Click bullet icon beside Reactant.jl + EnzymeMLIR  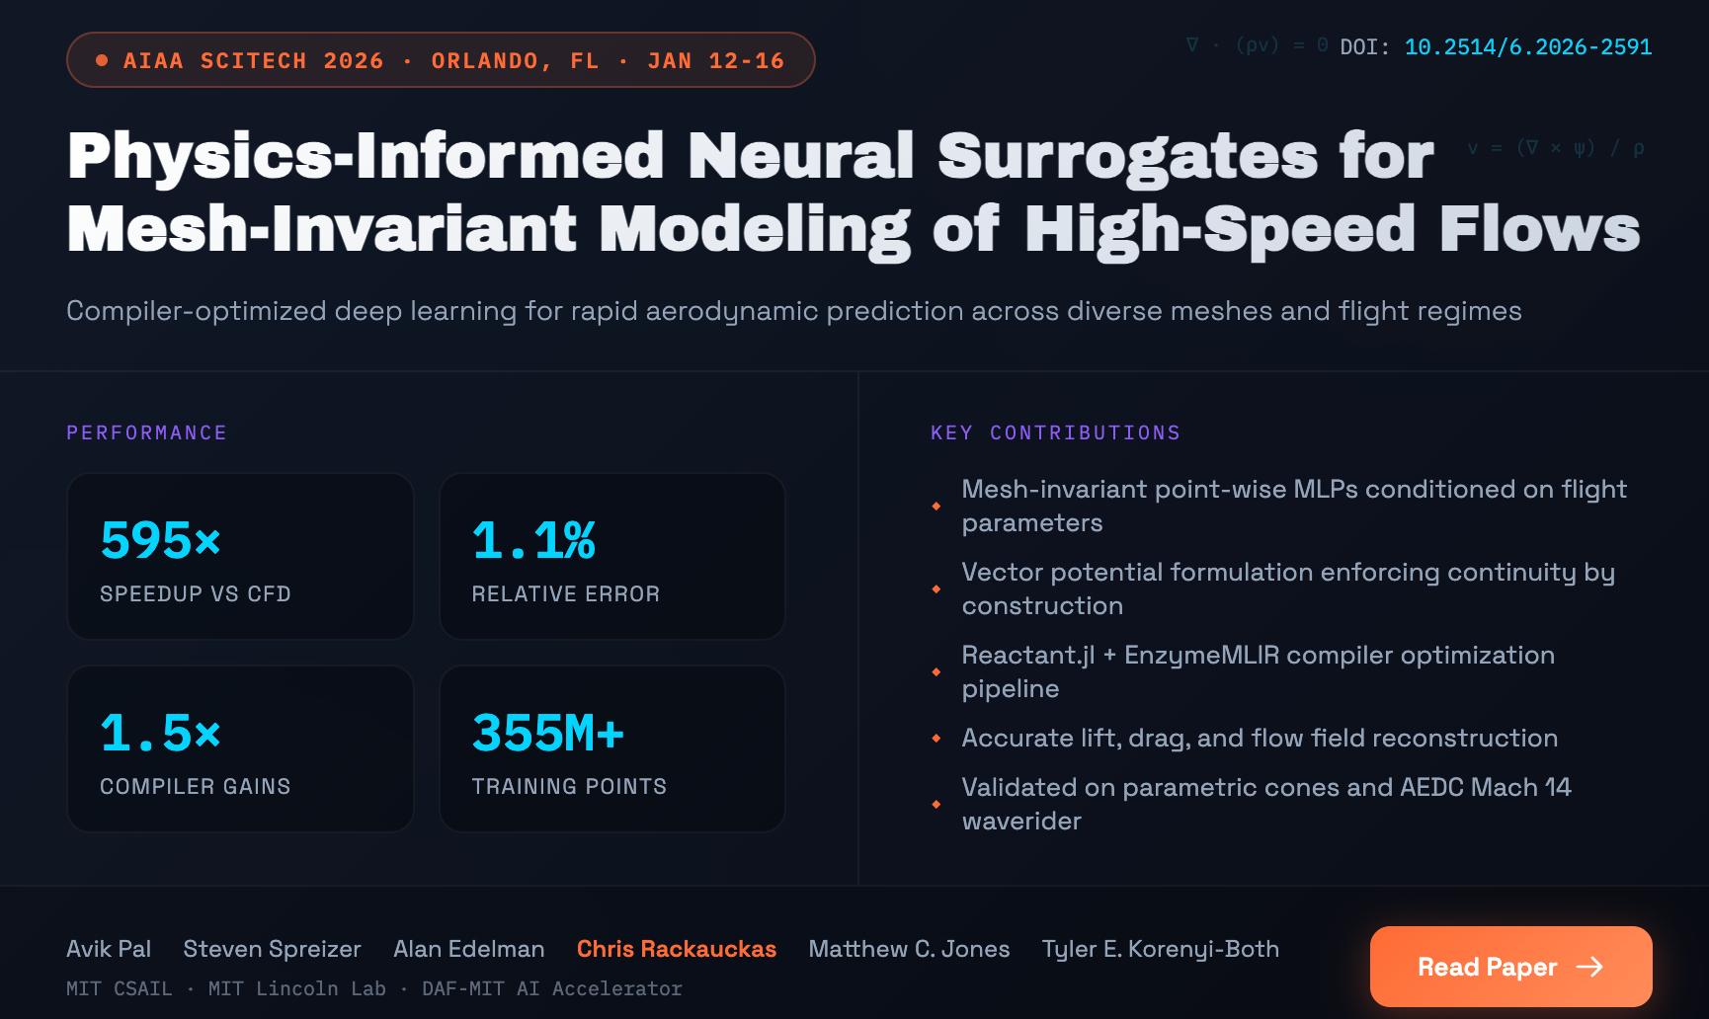coord(936,672)
